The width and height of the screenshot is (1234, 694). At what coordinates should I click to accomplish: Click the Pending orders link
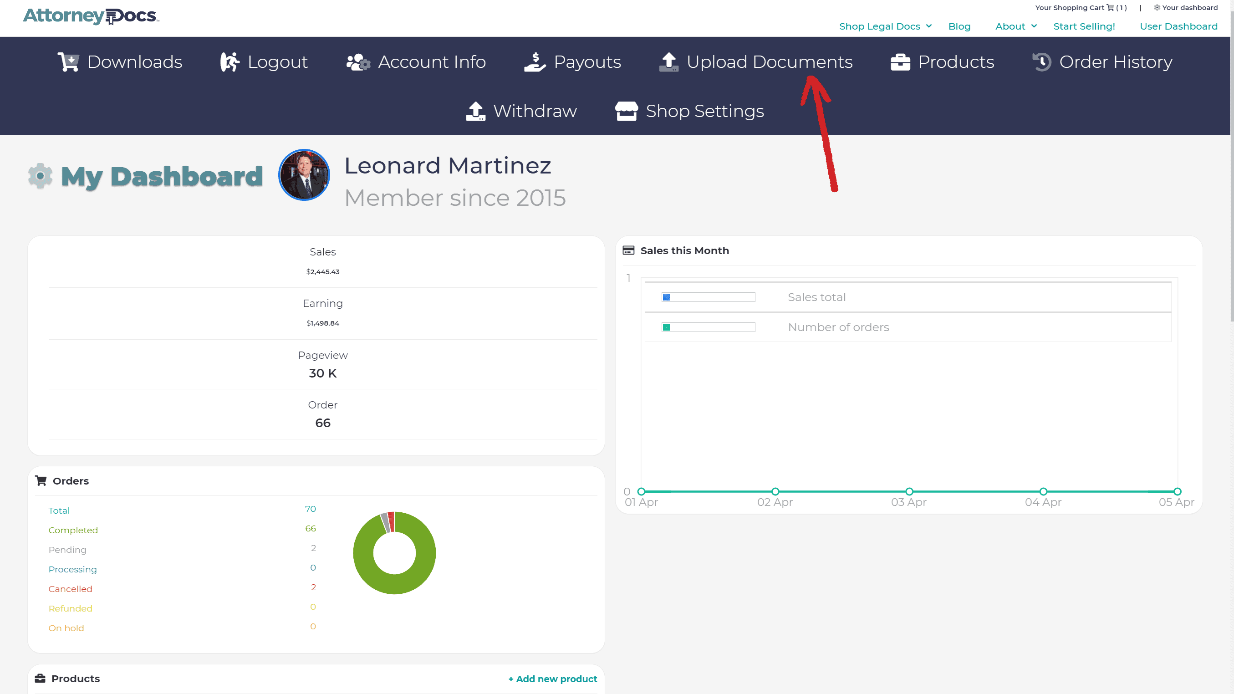coord(67,550)
